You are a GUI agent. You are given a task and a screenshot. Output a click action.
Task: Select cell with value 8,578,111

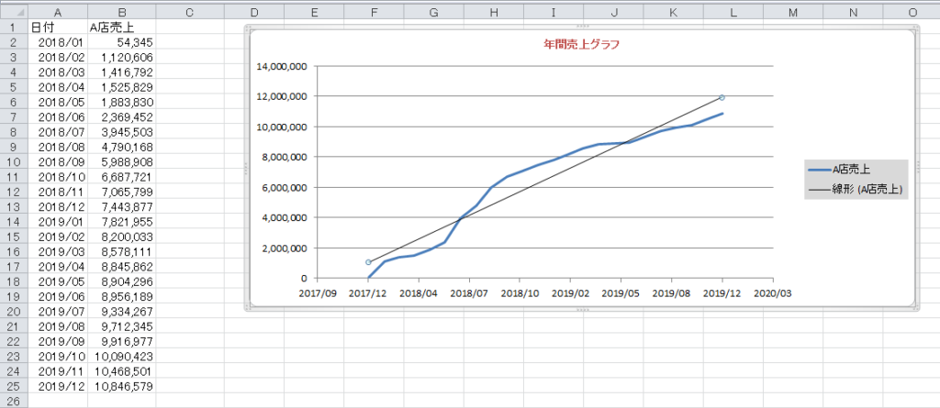pyautogui.click(x=122, y=251)
